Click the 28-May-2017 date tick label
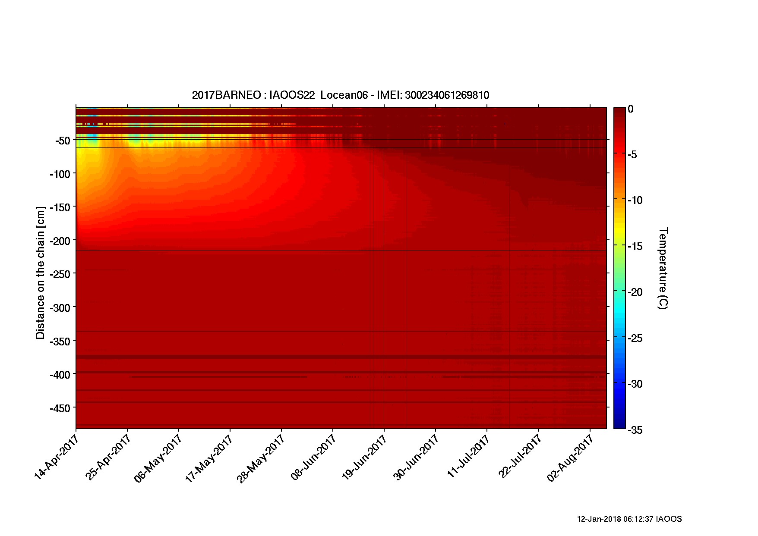 click(261, 458)
